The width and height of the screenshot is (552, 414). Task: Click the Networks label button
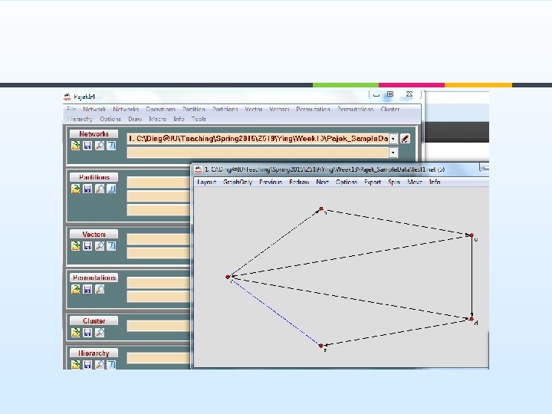(94, 134)
